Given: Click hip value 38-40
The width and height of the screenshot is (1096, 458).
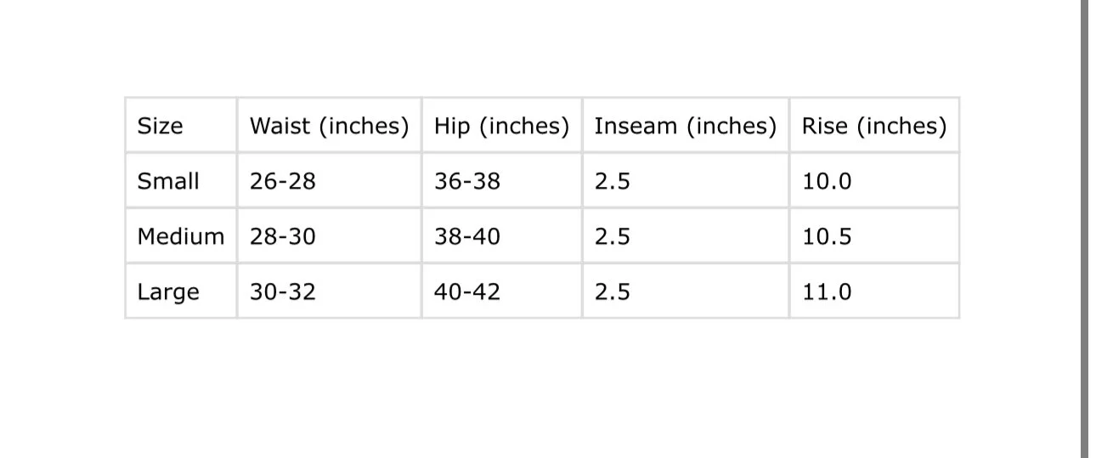Looking at the screenshot, I should (x=467, y=236).
